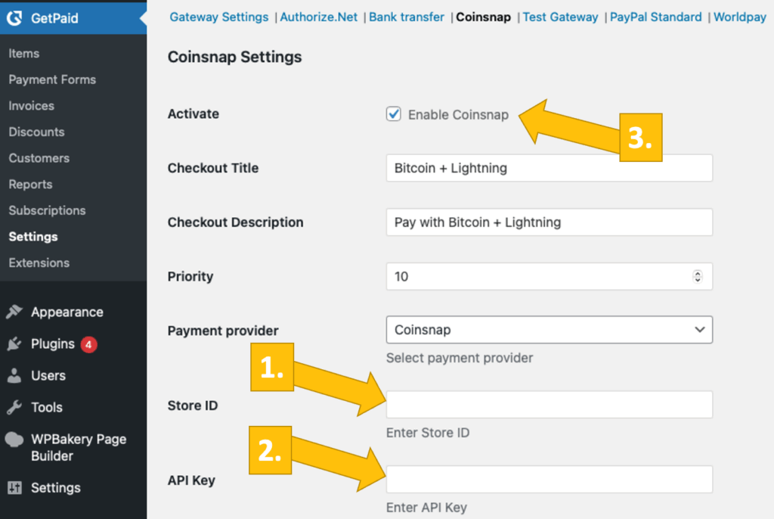Click the Tools wrench icon

(x=14, y=408)
